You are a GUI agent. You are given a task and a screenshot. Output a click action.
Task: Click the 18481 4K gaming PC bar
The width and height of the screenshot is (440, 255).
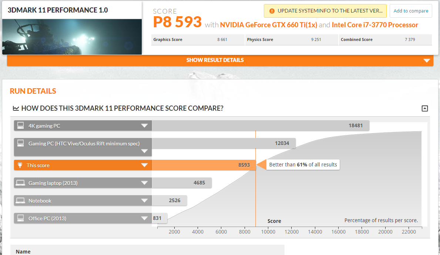[261, 126]
